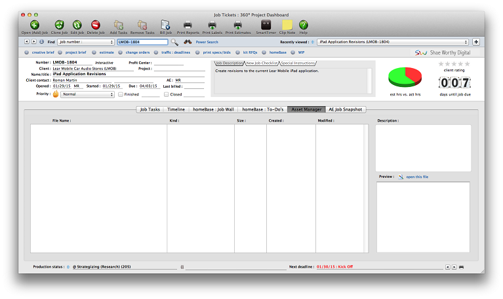503x299 pixels.
Task: Select the Asset Manager tab
Action: click(x=306, y=109)
